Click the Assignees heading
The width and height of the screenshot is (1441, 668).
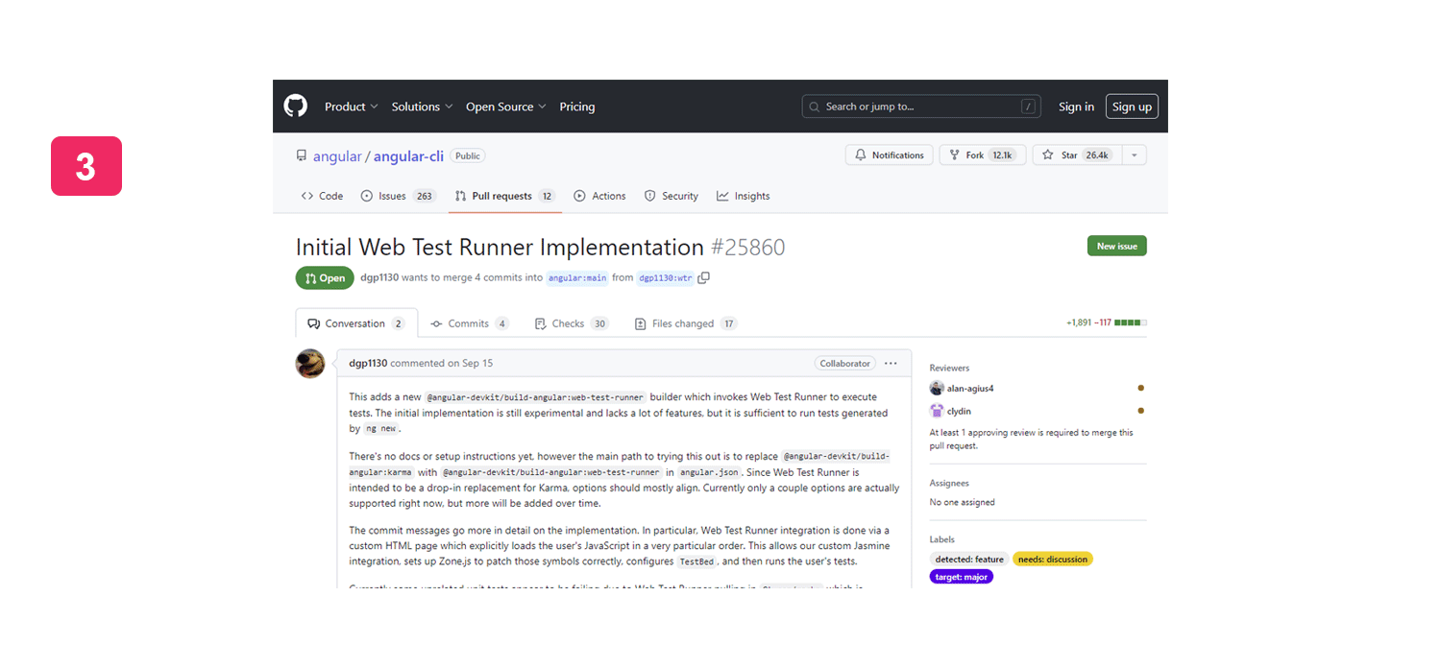[949, 483]
